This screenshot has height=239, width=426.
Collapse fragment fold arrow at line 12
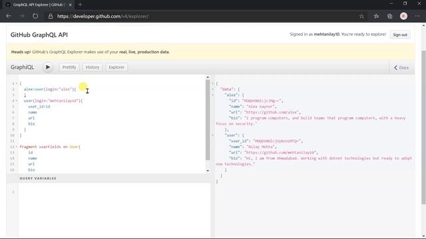(16, 147)
